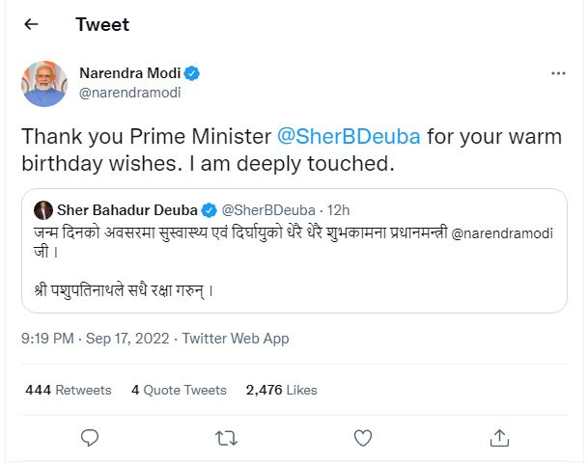This screenshot has width=588, height=464.
Task: Click the @narendramodi handle under the name
Action: (x=129, y=93)
